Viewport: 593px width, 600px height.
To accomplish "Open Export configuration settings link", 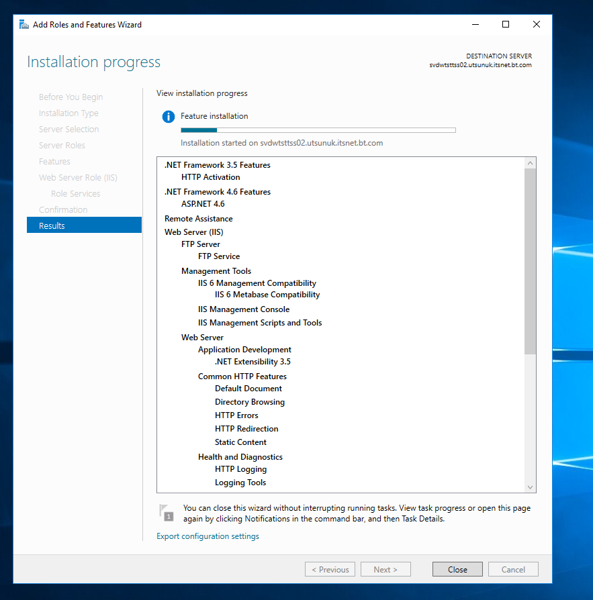I will pos(208,536).
